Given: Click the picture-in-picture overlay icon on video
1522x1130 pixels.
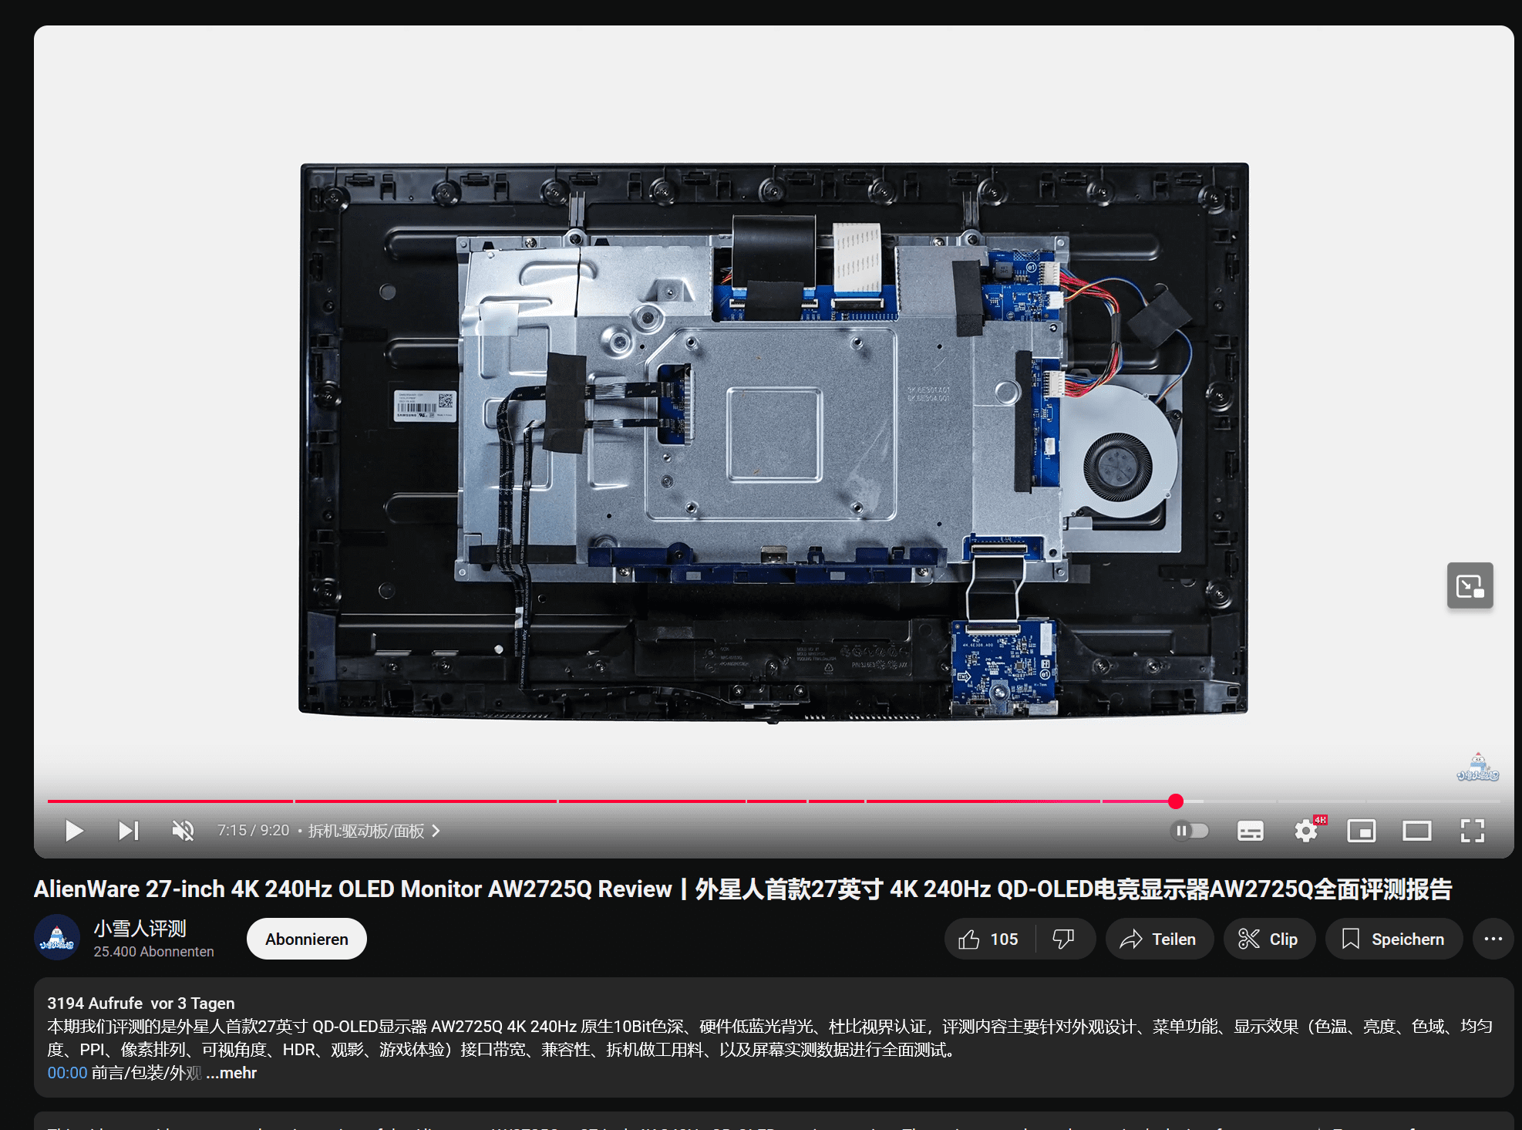Looking at the screenshot, I should (x=1470, y=586).
